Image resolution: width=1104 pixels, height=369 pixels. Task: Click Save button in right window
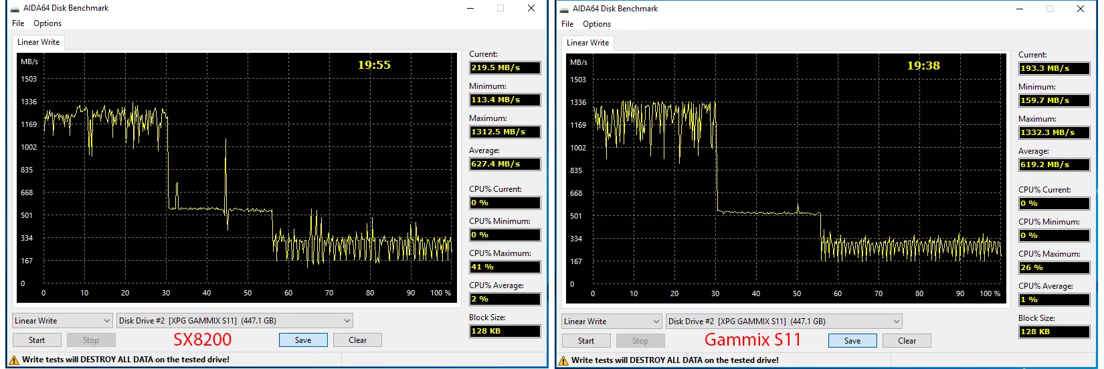852,341
